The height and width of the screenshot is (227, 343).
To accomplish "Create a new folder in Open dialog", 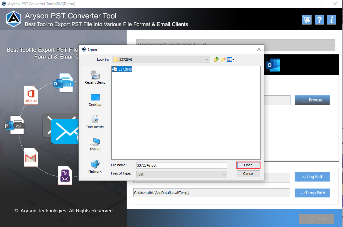I will point(223,59).
